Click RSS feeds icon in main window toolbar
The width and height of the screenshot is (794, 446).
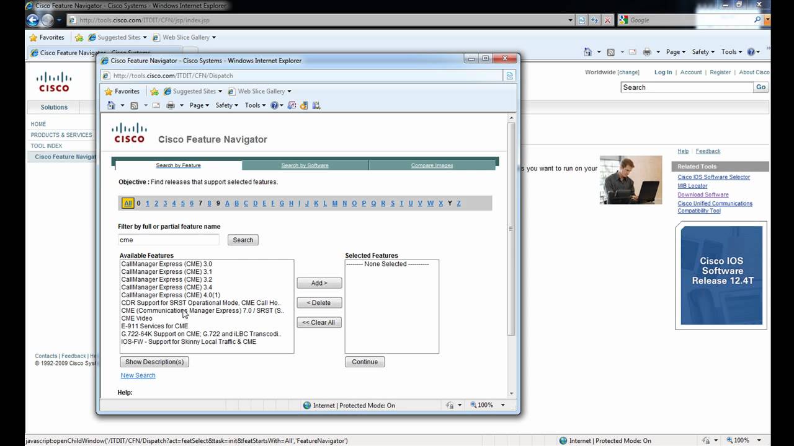[610, 52]
